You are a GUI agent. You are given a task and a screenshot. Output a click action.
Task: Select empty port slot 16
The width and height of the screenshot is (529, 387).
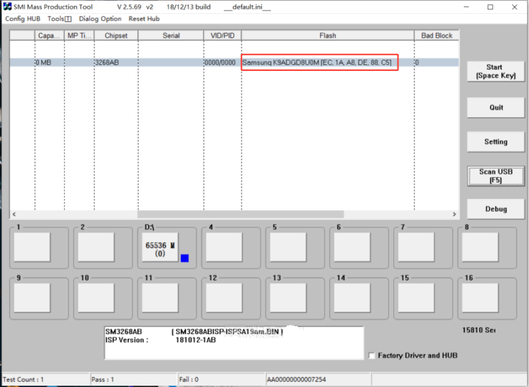click(x=479, y=298)
